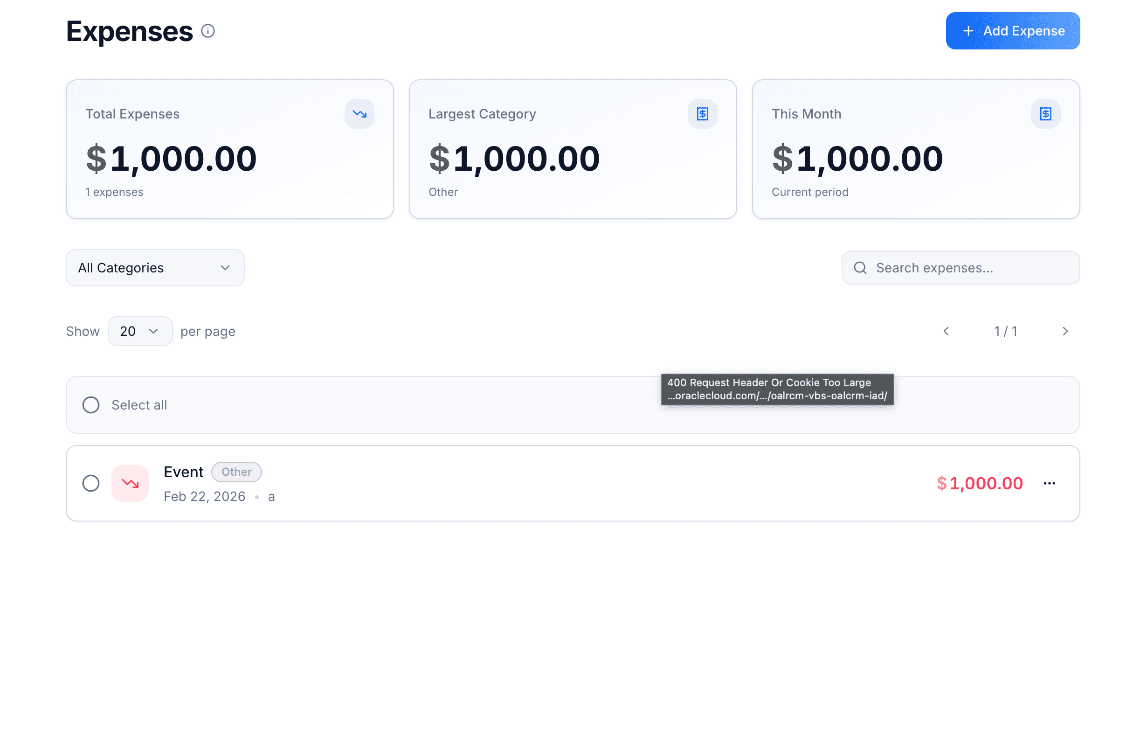The width and height of the screenshot is (1147, 737).
Task: Open the All Categories dropdown
Action: pyautogui.click(x=154, y=268)
